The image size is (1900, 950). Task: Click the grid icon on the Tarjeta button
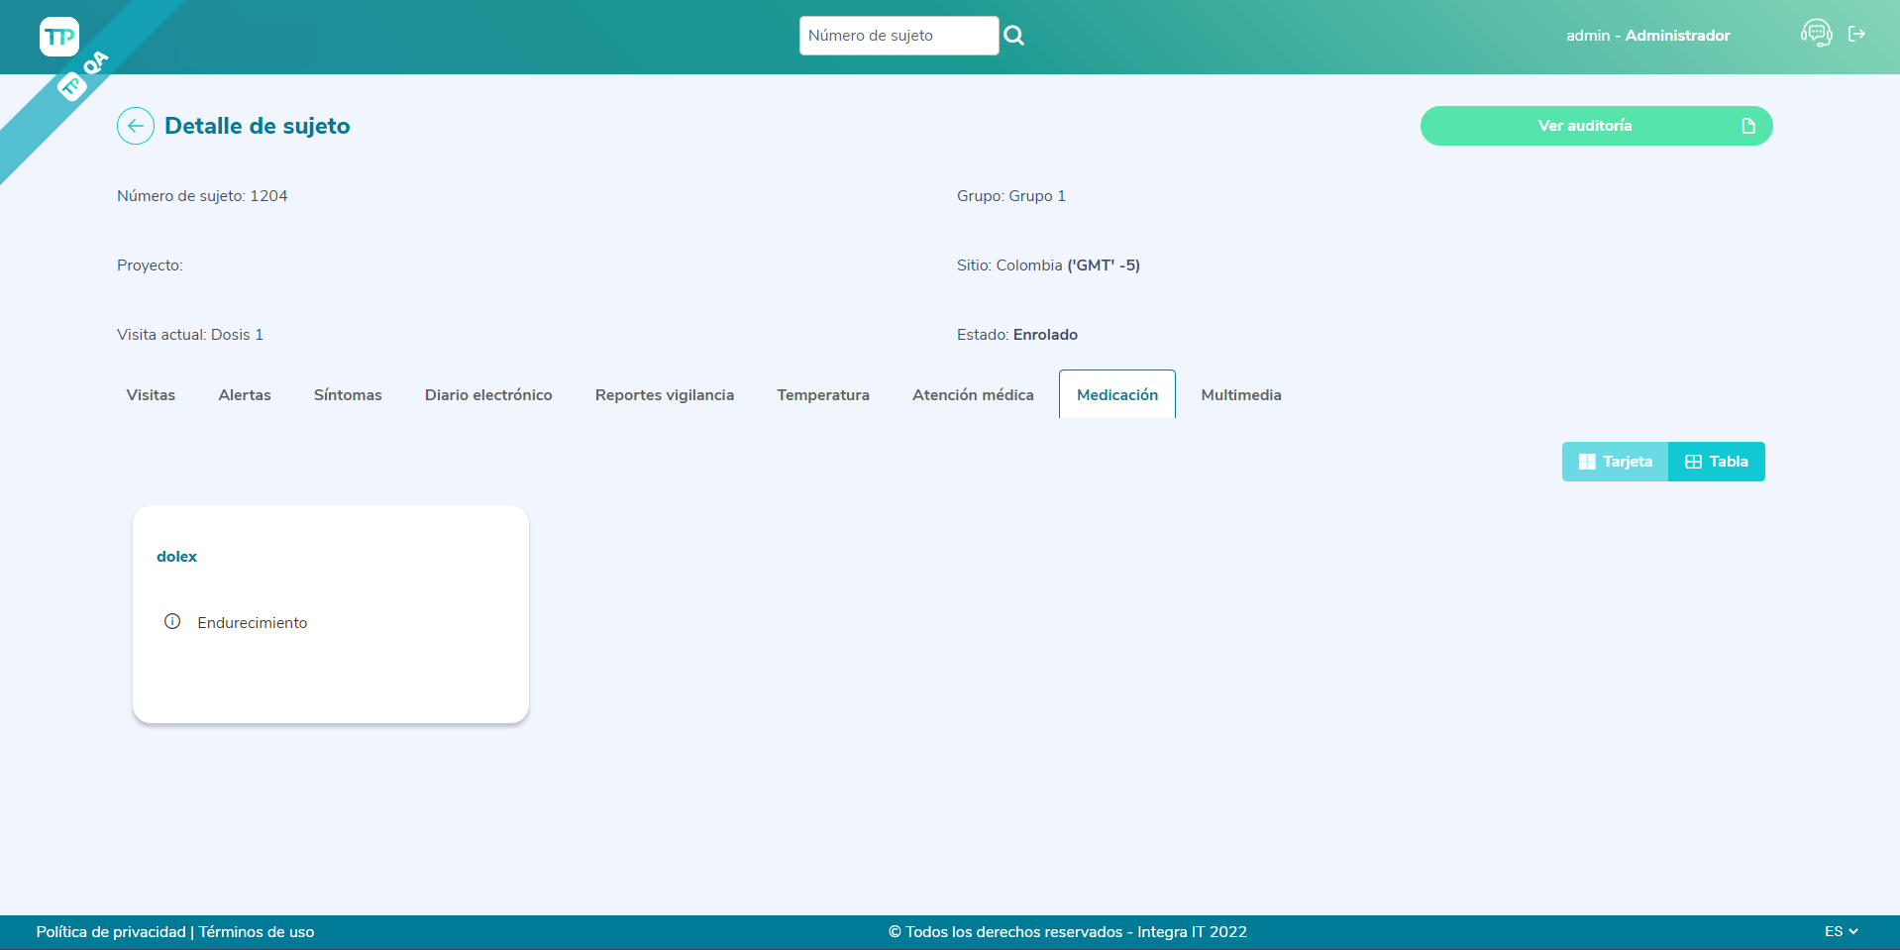click(1587, 462)
